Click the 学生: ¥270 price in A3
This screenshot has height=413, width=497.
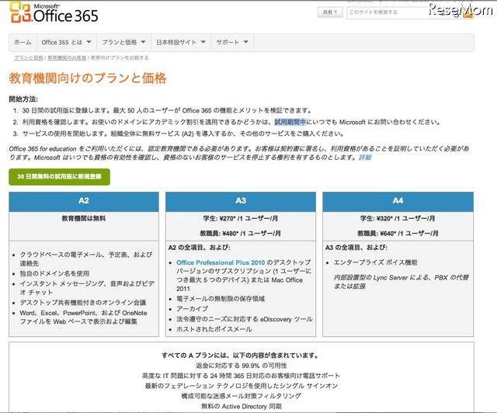pyautogui.click(x=241, y=218)
